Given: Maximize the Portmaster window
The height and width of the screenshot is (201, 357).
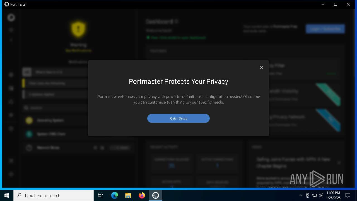Looking at the screenshot, I should [x=336, y=4].
